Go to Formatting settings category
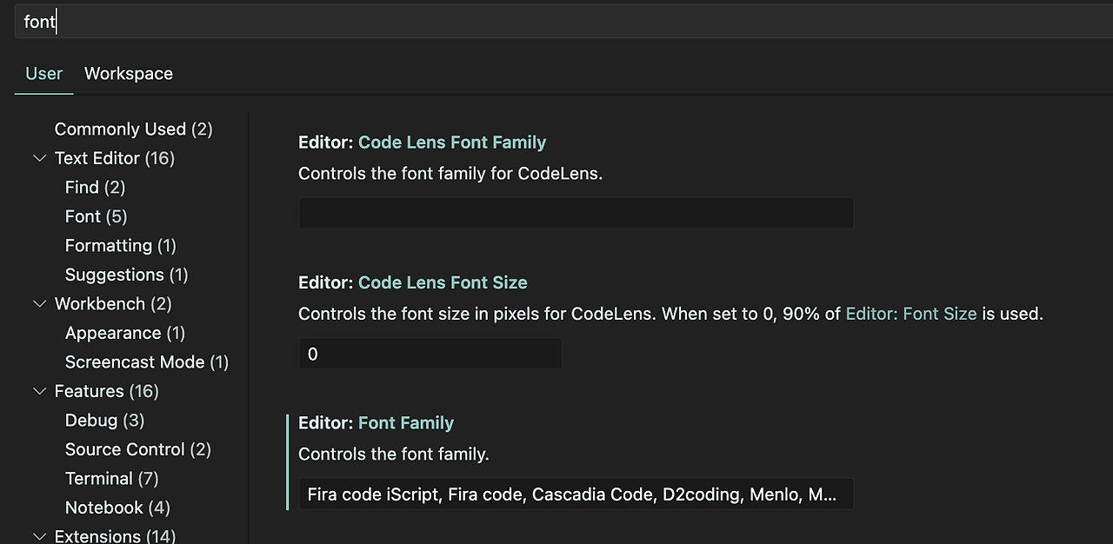This screenshot has width=1113, height=544. coord(120,246)
